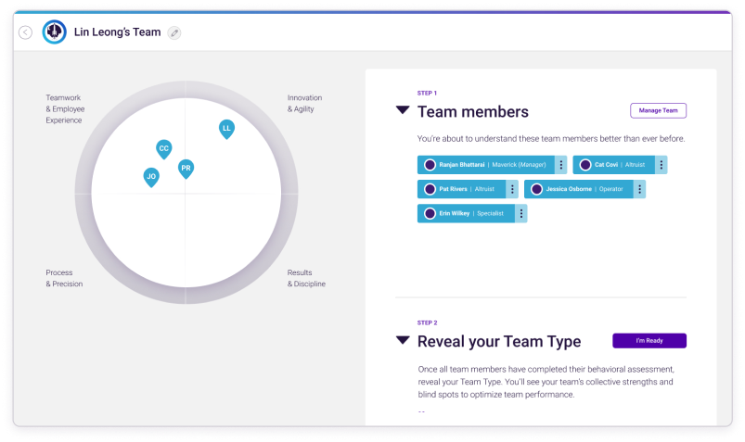Open options menu for Cat Covi

coord(661,165)
